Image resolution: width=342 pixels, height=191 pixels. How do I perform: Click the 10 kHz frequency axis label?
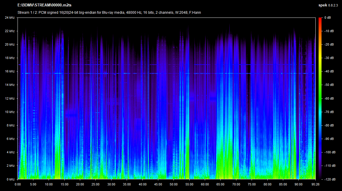(x=10, y=112)
